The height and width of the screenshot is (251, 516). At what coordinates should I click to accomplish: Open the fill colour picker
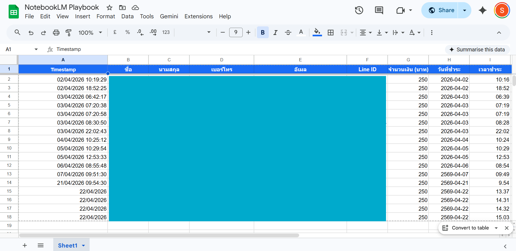(x=317, y=33)
